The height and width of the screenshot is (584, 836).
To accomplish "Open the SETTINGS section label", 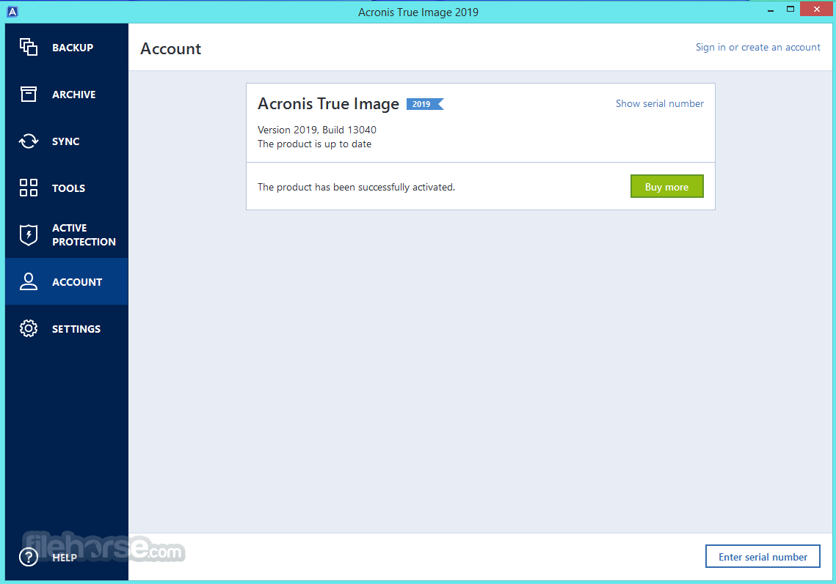I will [76, 329].
